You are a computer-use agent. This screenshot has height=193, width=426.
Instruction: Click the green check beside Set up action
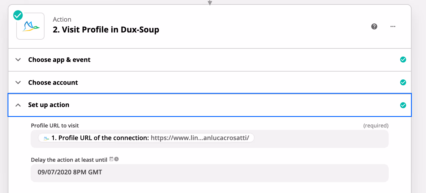[403, 105]
